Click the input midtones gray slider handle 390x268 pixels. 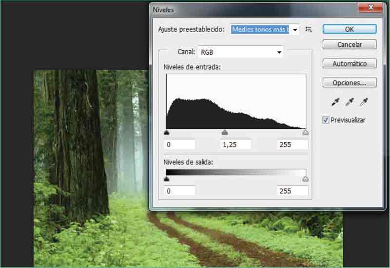[x=225, y=132]
